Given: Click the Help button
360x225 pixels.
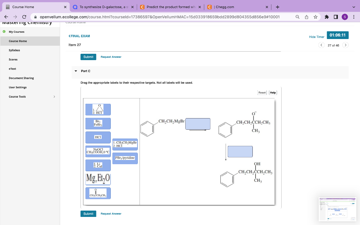Looking at the screenshot, I should (x=273, y=92).
